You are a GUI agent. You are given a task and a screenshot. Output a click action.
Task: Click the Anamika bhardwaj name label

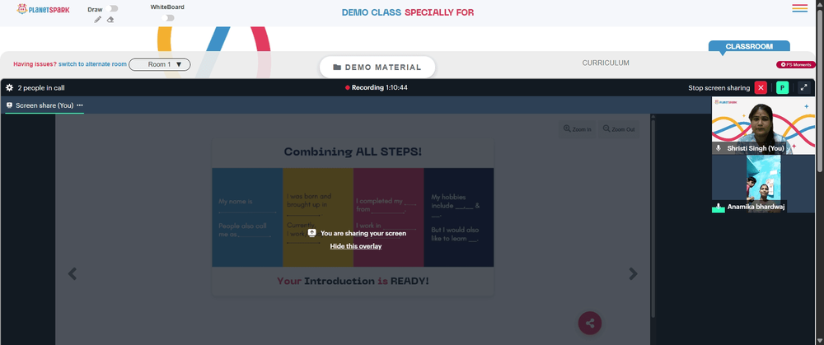(x=756, y=207)
